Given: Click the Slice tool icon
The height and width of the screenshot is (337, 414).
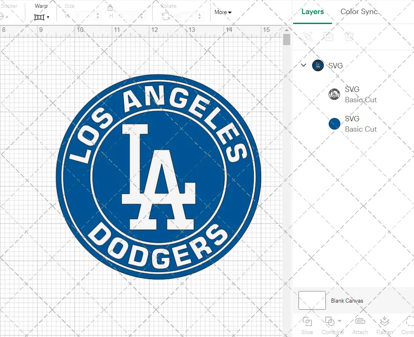Looking at the screenshot, I should [307, 322].
